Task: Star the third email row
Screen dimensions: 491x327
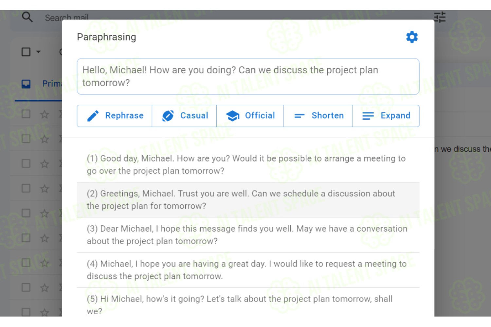Action: (x=45, y=164)
